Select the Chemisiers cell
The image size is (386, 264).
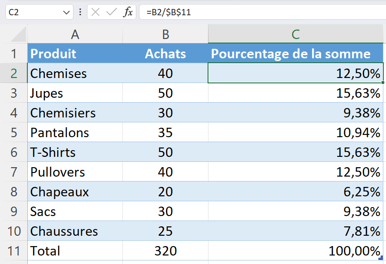75,113
